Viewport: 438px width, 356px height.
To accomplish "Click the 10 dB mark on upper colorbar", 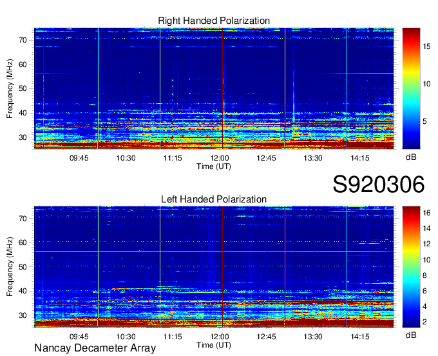I will click(x=426, y=84).
